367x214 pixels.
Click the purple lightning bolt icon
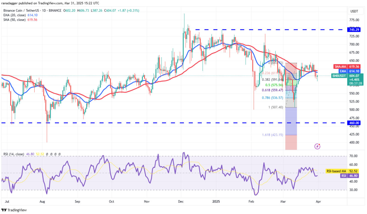coord(317,146)
